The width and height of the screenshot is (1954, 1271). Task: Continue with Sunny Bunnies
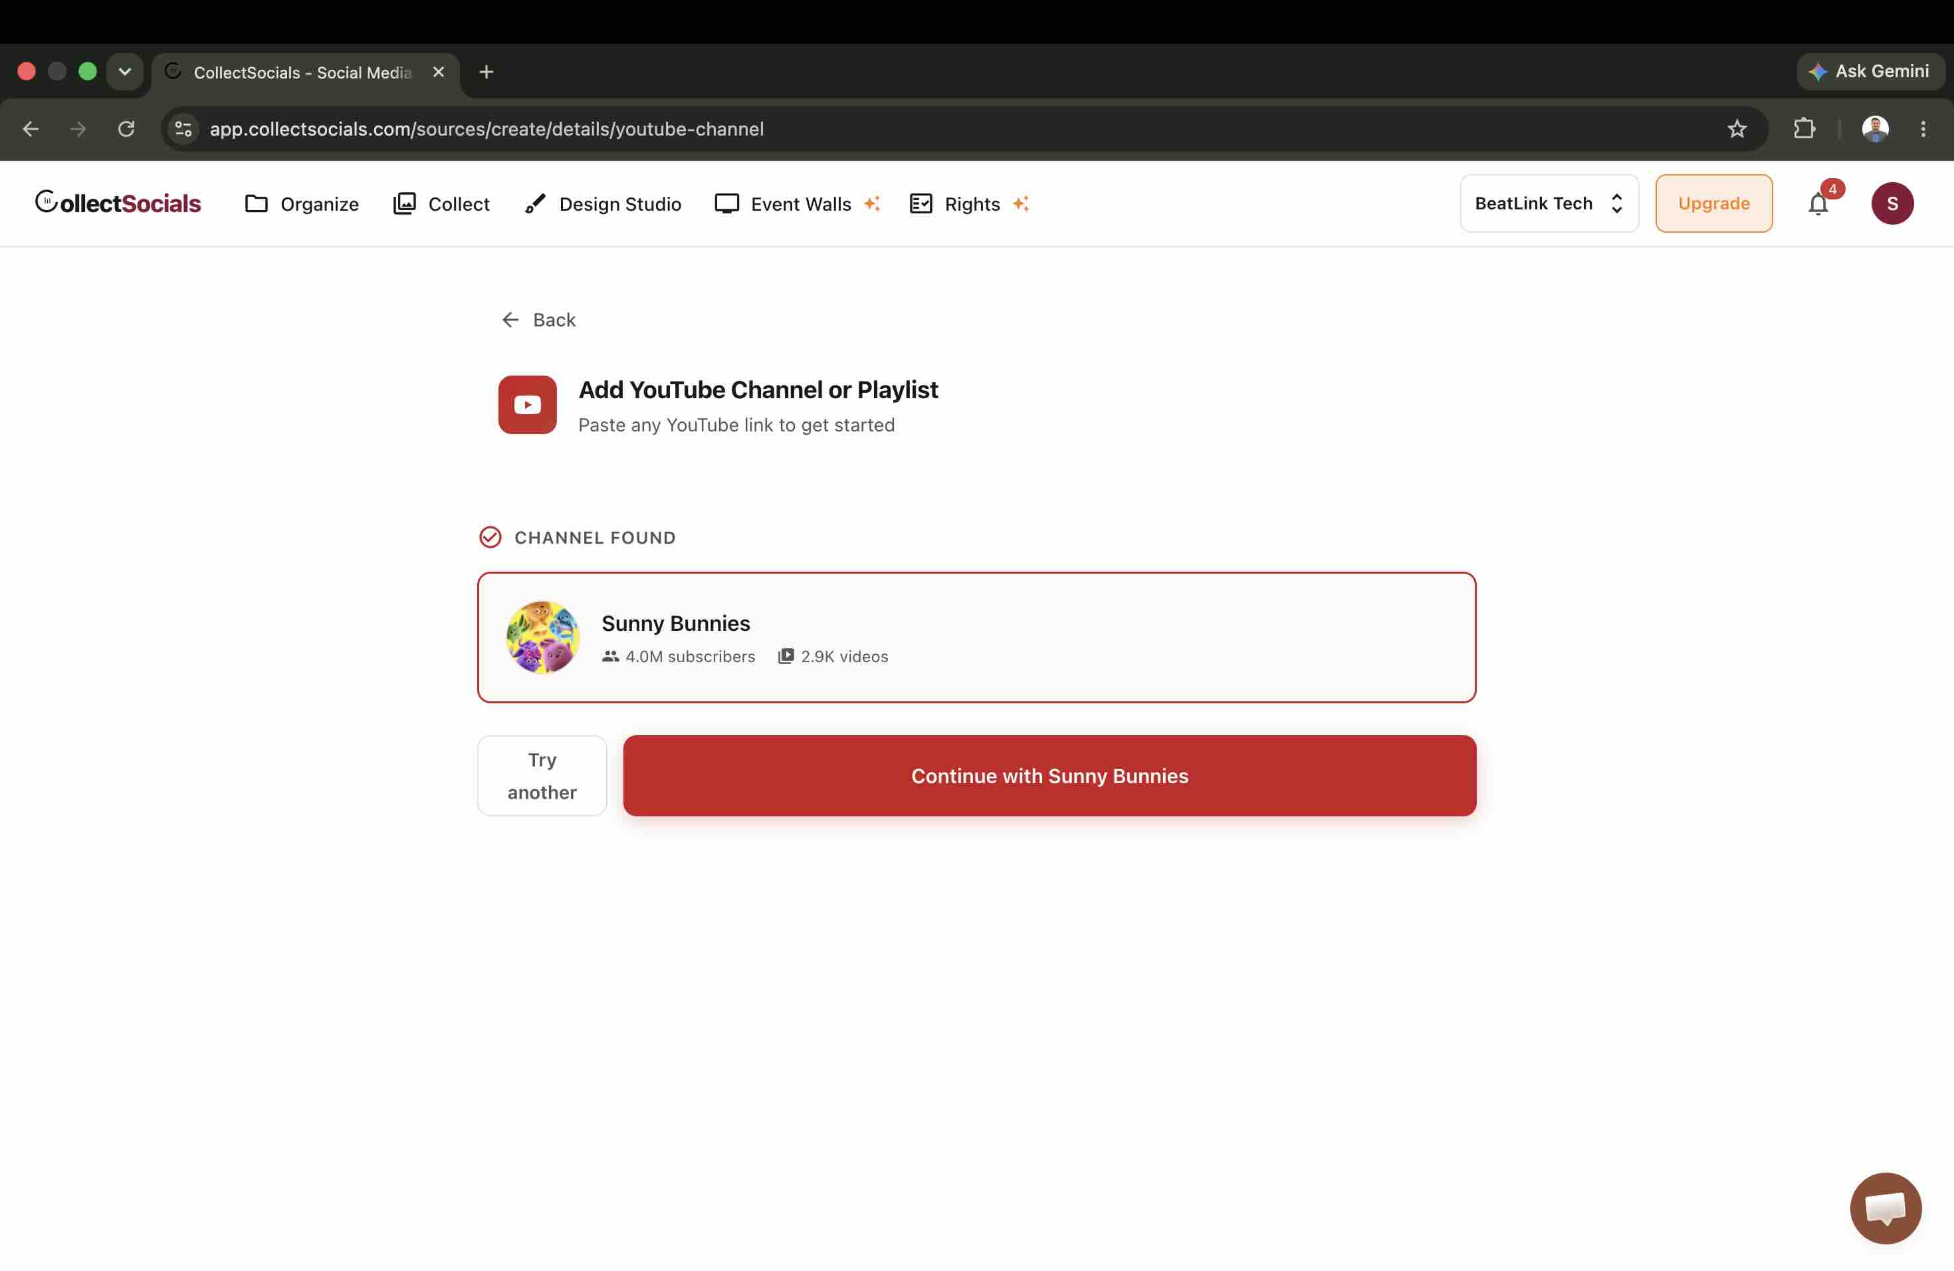coord(1049,776)
